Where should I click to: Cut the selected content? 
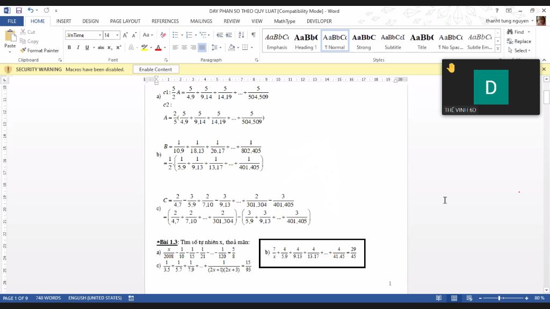[x=28, y=32]
